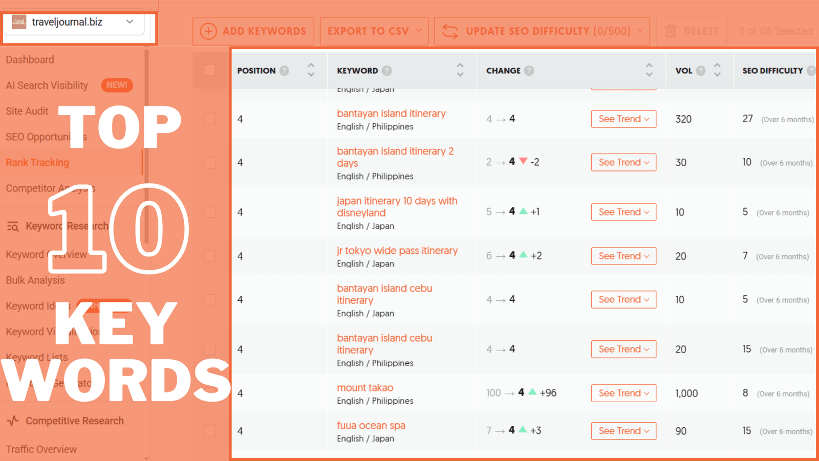Image resolution: width=819 pixels, height=461 pixels.
Task: Click the refresh arrows icon for Update SEO Difficulty
Action: 450,31
